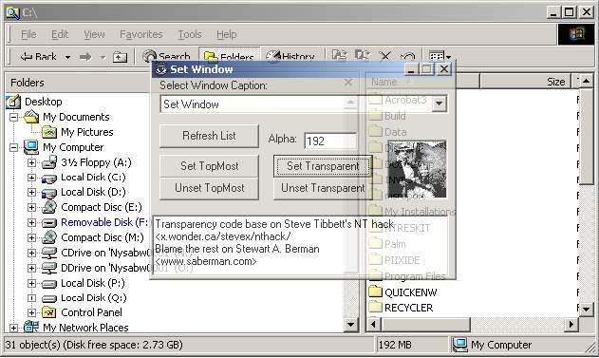This screenshot has height=358, width=599.
Task: Click the file list horizontal scrollbar right arrow
Action: tap(571, 325)
